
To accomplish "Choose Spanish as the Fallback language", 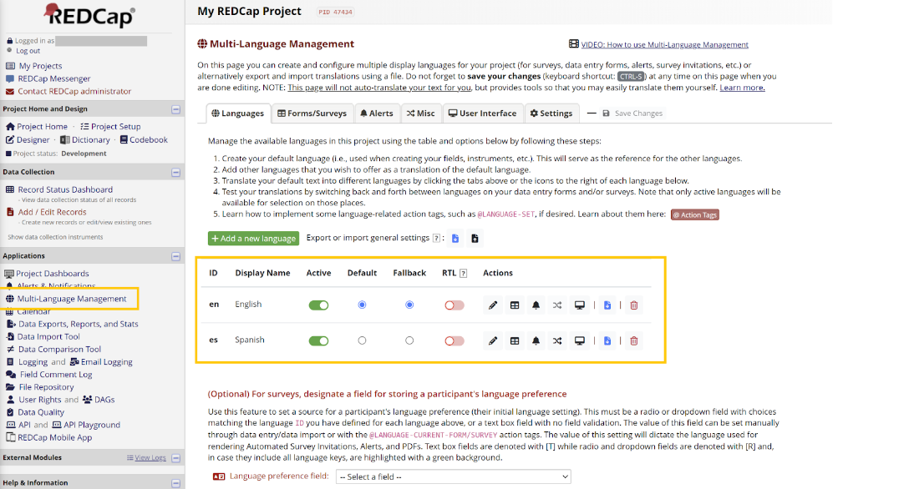I will (409, 340).
